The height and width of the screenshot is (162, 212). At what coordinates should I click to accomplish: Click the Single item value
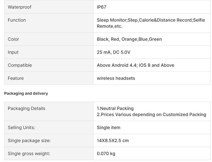tap(108, 128)
